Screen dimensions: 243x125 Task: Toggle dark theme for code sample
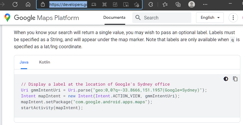click(226, 79)
